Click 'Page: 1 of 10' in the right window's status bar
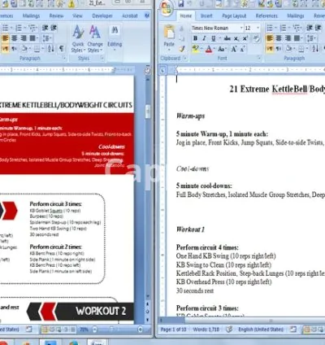This screenshot has width=325, height=345. tap(173, 330)
